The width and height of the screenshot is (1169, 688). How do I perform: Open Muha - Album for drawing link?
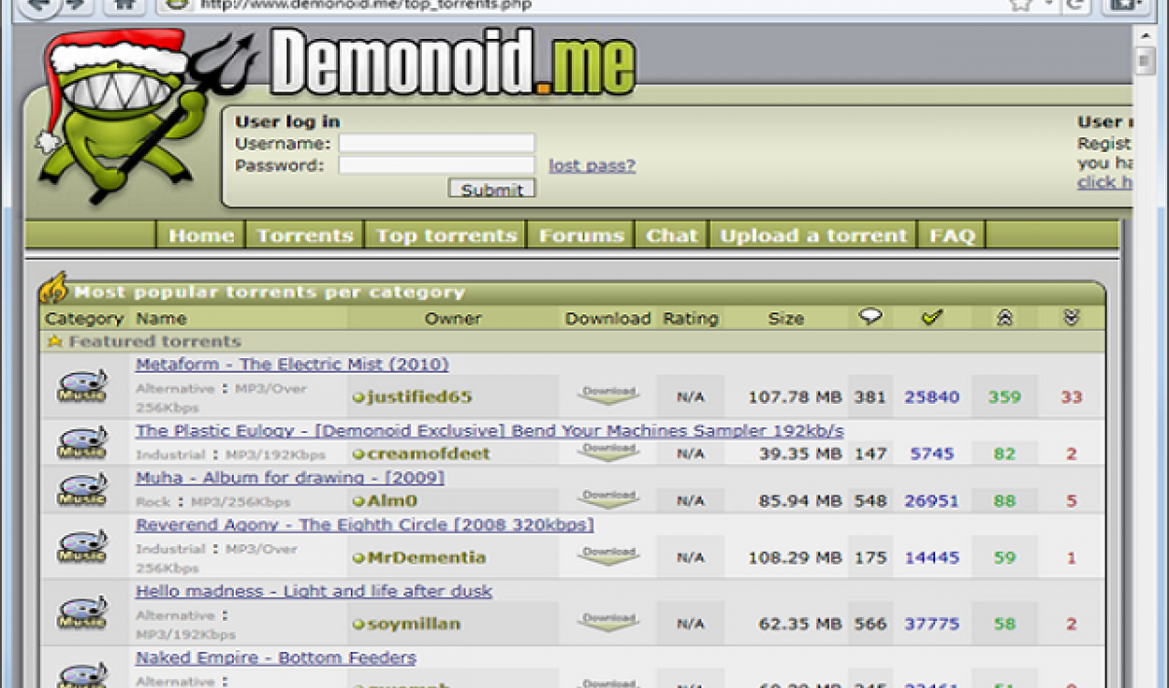pos(290,478)
